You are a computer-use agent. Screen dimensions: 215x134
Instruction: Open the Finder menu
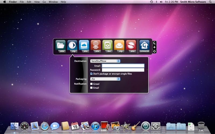13,2
